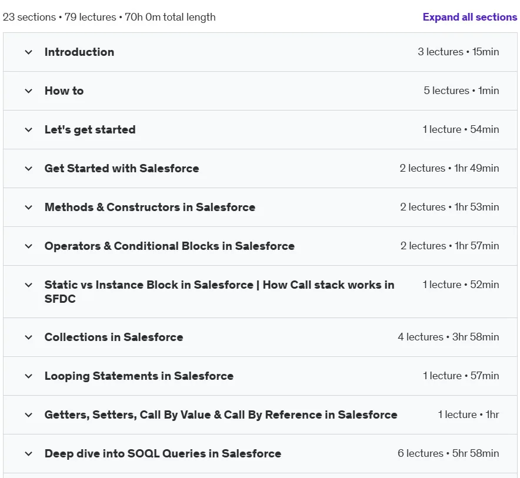Screen dimensions: 520x478
Task: Open Operators & Conditional Blocks in Salesforce title
Action: click(x=169, y=246)
